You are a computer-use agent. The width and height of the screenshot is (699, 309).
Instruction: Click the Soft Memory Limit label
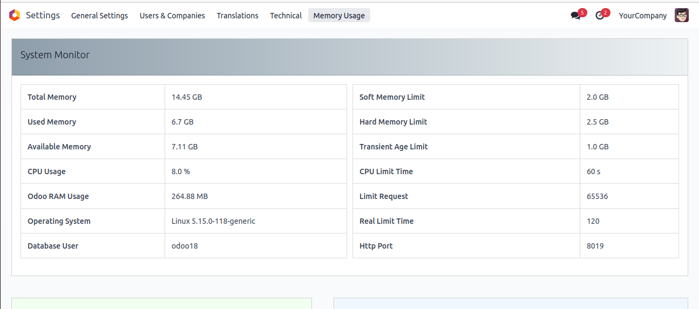pyautogui.click(x=392, y=97)
